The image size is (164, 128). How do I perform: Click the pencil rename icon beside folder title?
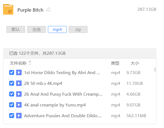pyautogui.click(x=48, y=9)
